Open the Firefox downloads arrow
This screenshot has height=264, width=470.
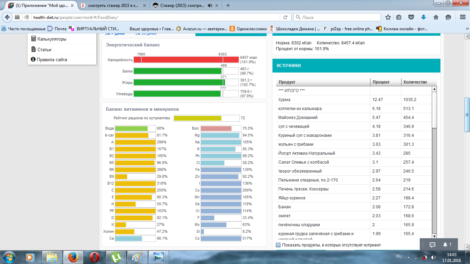[x=424, y=17]
